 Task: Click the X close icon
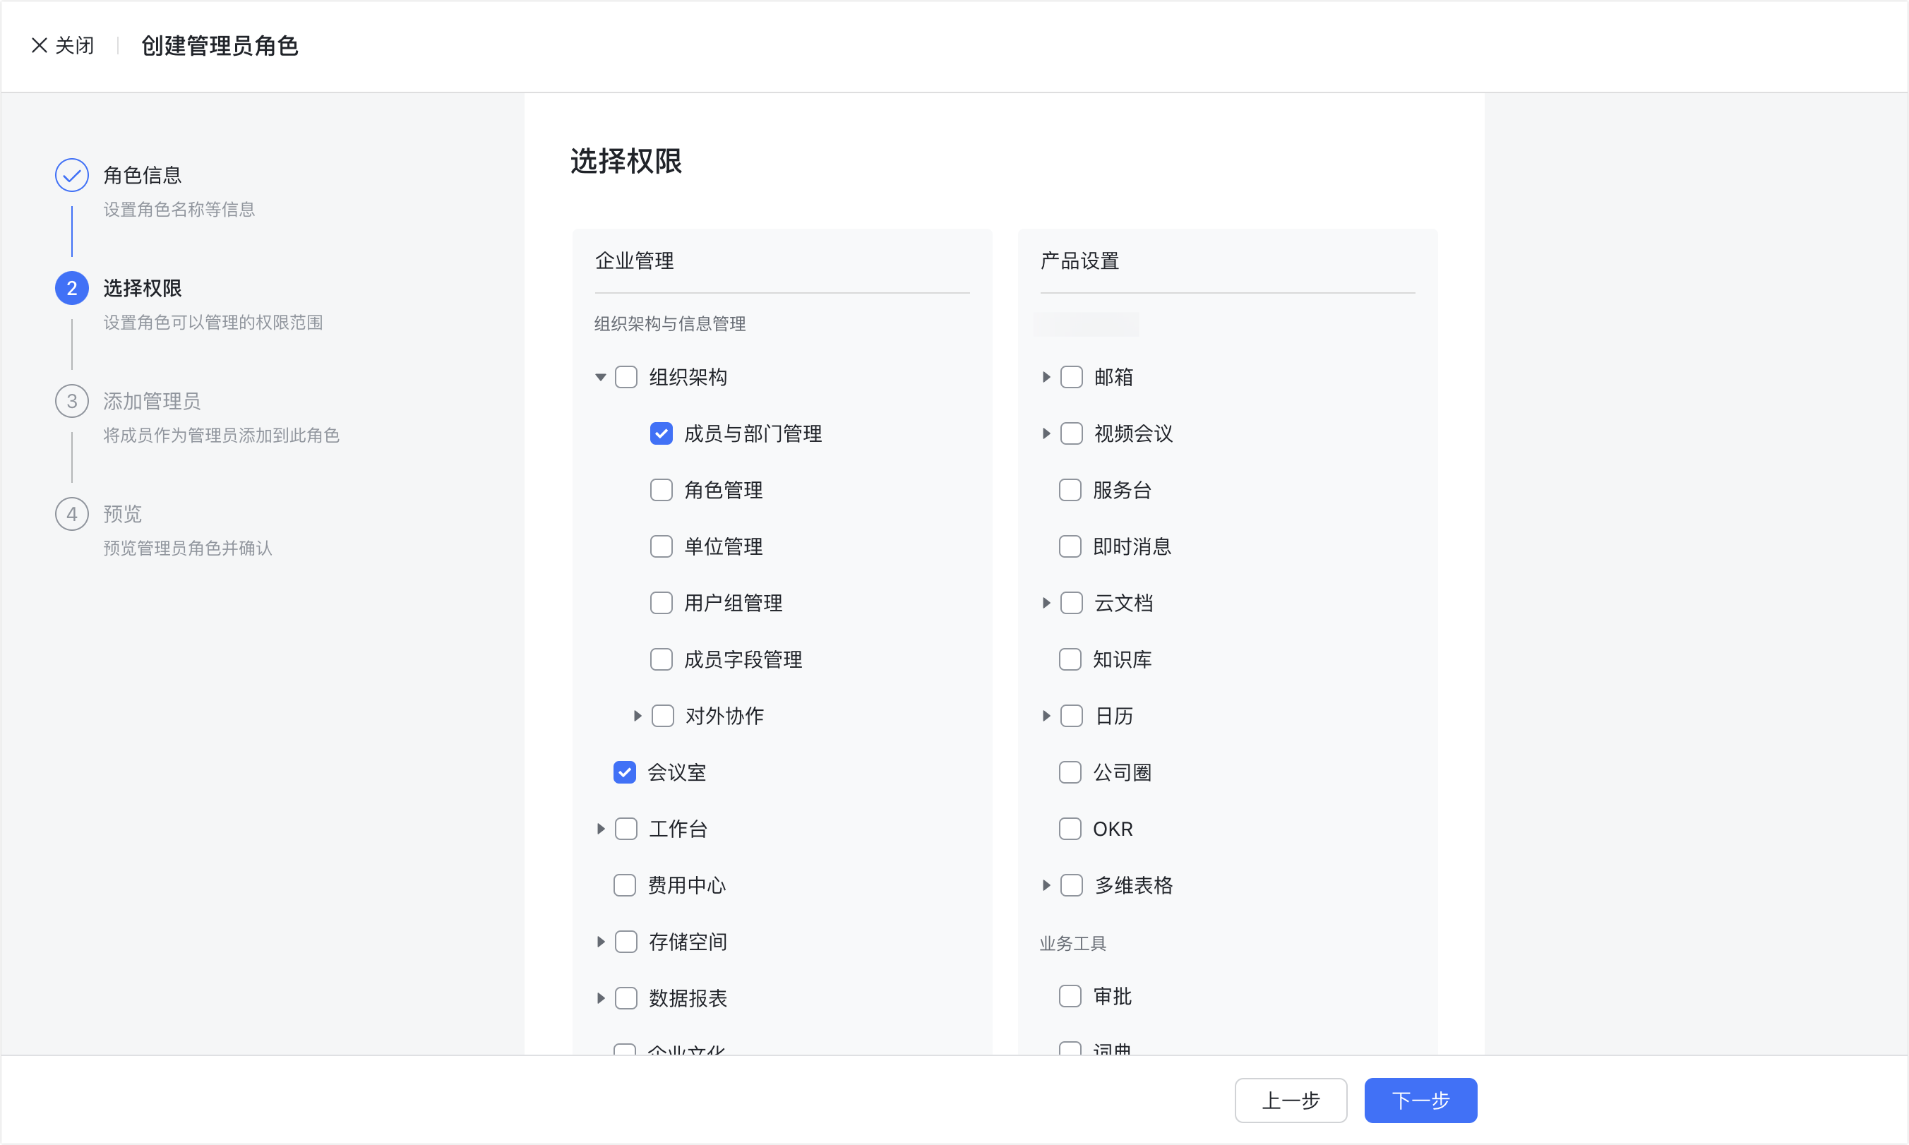point(40,45)
